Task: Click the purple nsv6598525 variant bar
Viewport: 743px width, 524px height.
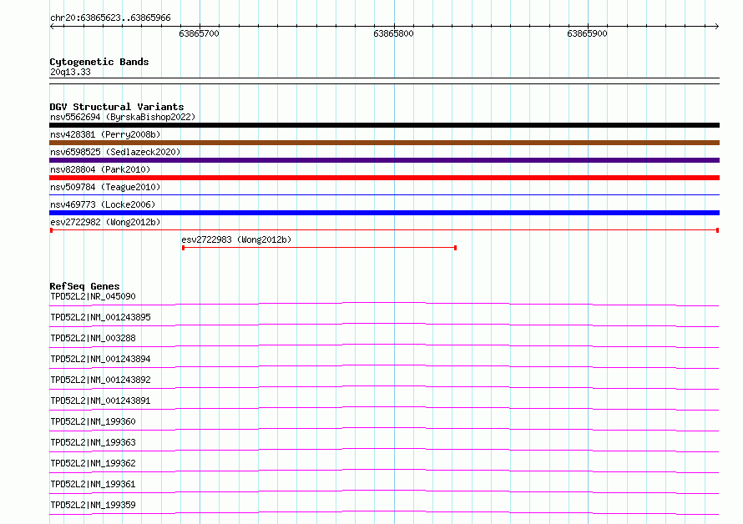Action: click(x=384, y=160)
